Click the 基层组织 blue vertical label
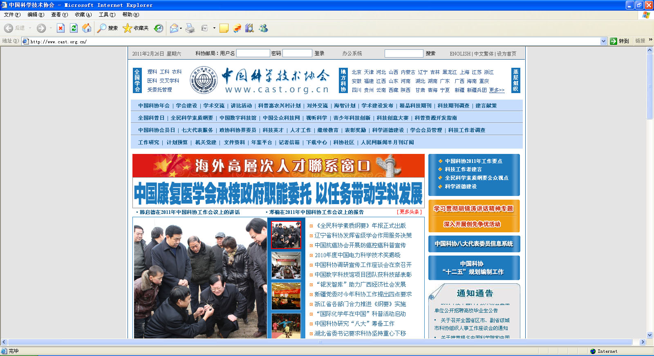This screenshot has width=654, height=356. [516, 80]
